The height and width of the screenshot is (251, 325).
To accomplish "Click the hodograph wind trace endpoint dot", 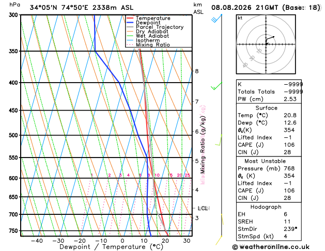I will click(274, 37).
